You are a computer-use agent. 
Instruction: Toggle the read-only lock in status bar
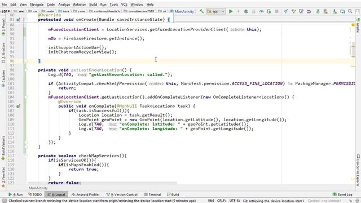pos(351,201)
